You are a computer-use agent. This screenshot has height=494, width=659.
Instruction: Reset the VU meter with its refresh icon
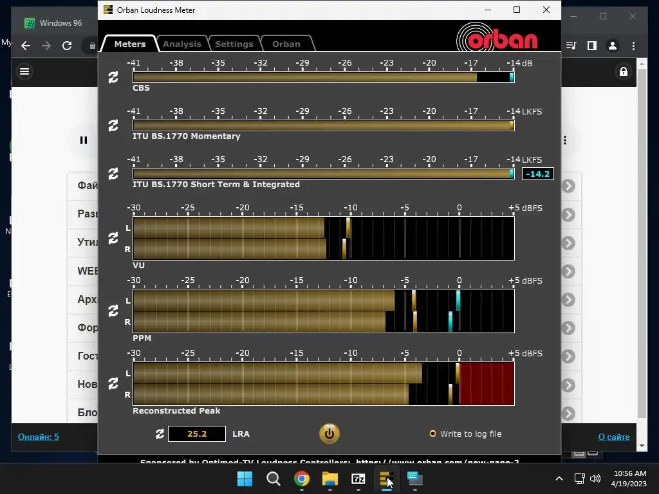(113, 238)
